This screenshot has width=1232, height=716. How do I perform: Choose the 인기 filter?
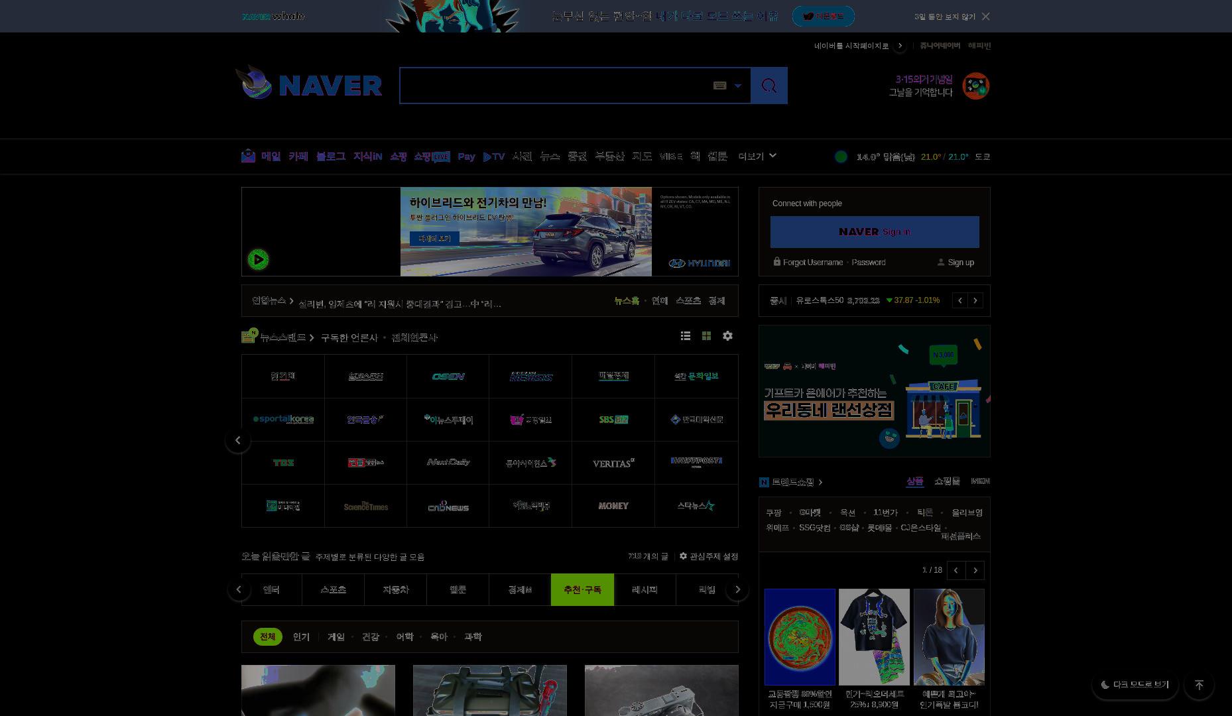301,636
